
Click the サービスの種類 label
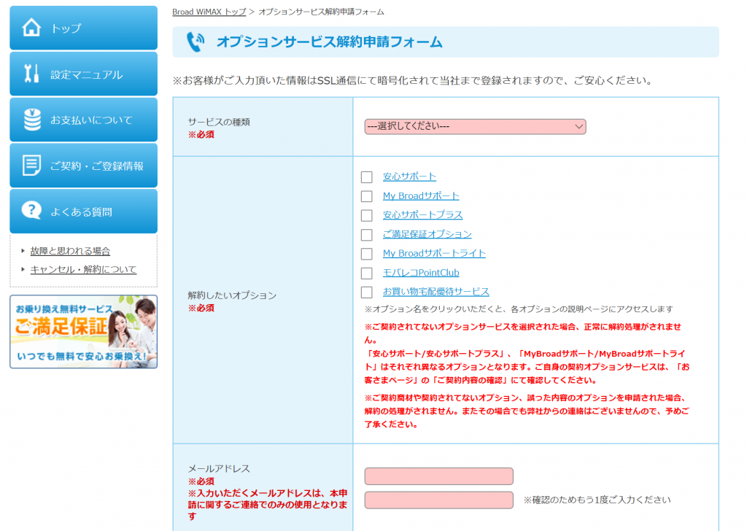tap(219, 122)
